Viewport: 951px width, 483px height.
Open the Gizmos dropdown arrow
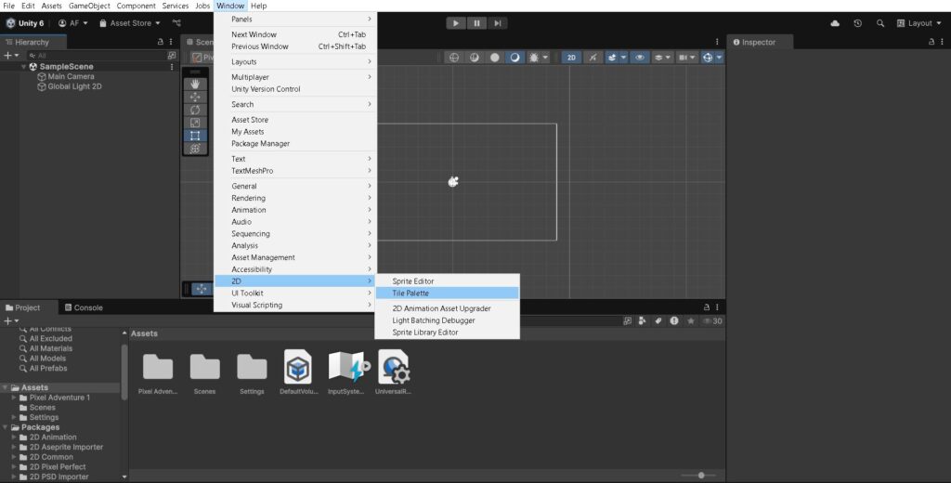720,57
